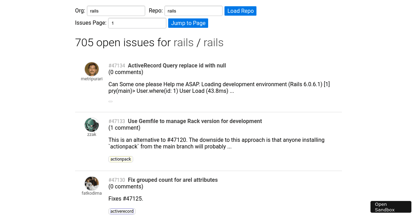Select the actionpack label on issue #47133
The image size is (417, 219).
(121, 159)
